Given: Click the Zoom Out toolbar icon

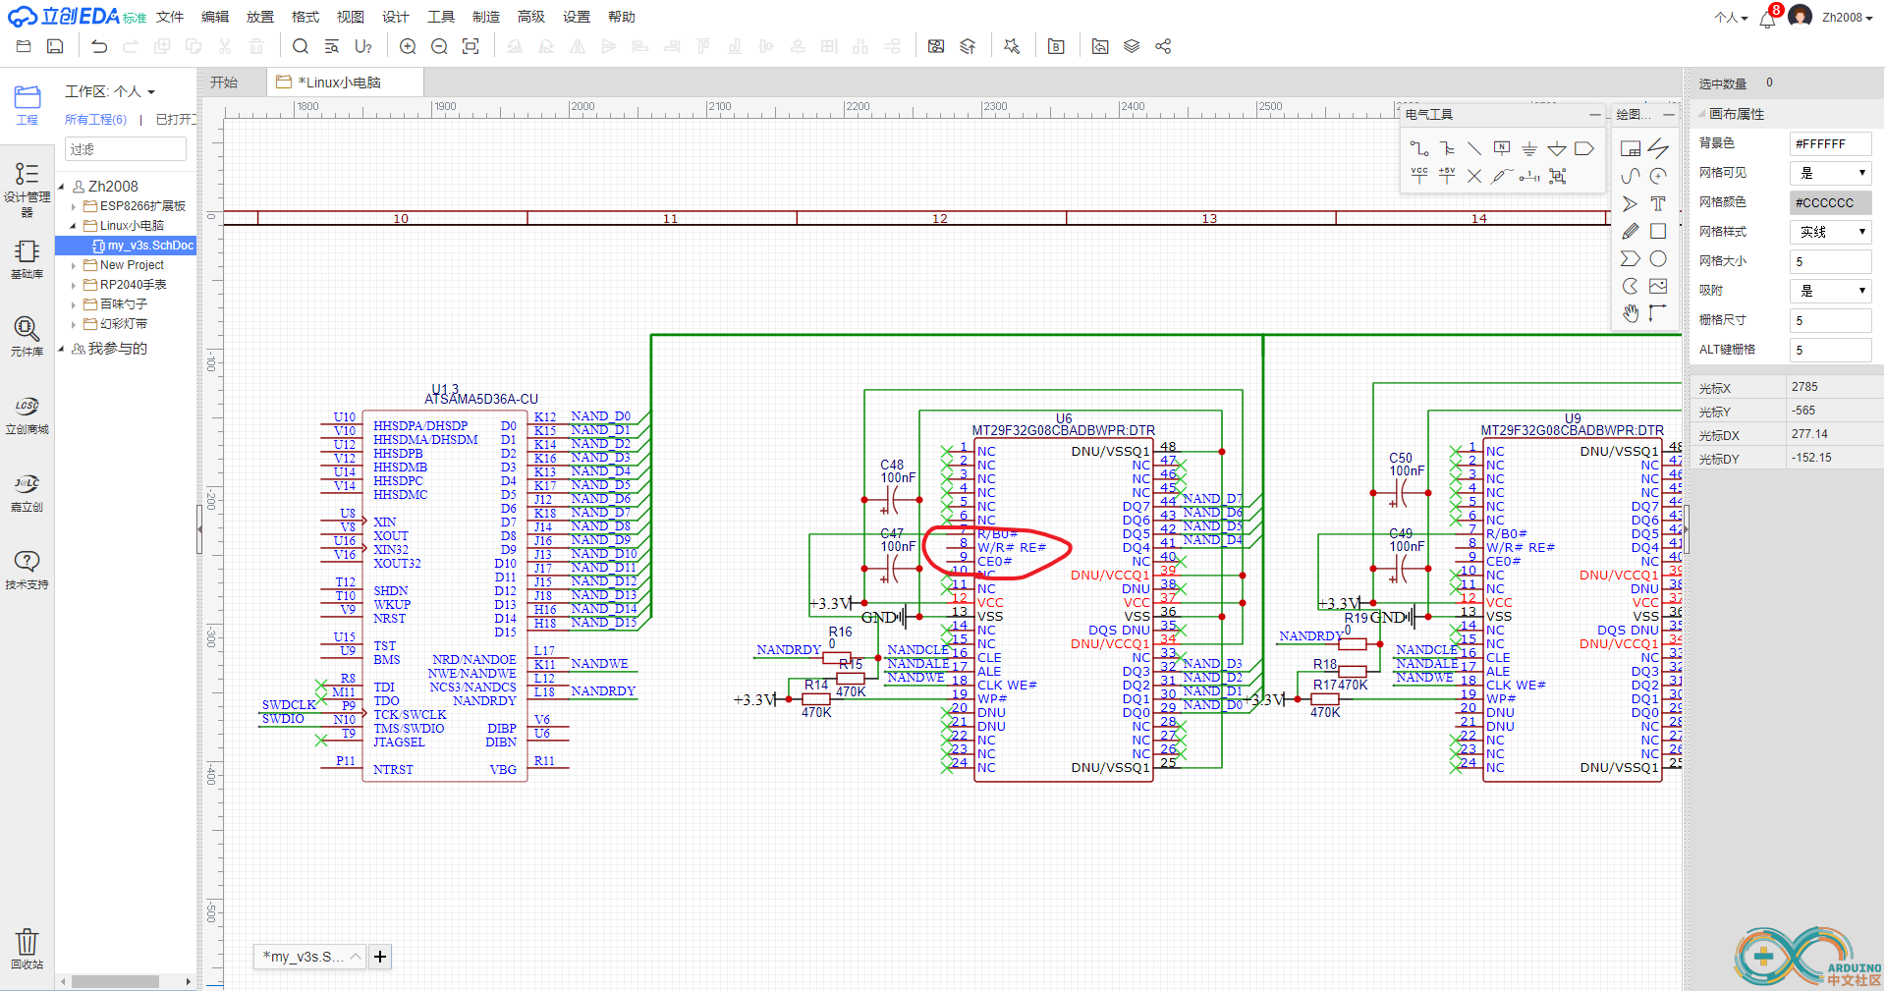Looking at the screenshot, I should coord(439,46).
